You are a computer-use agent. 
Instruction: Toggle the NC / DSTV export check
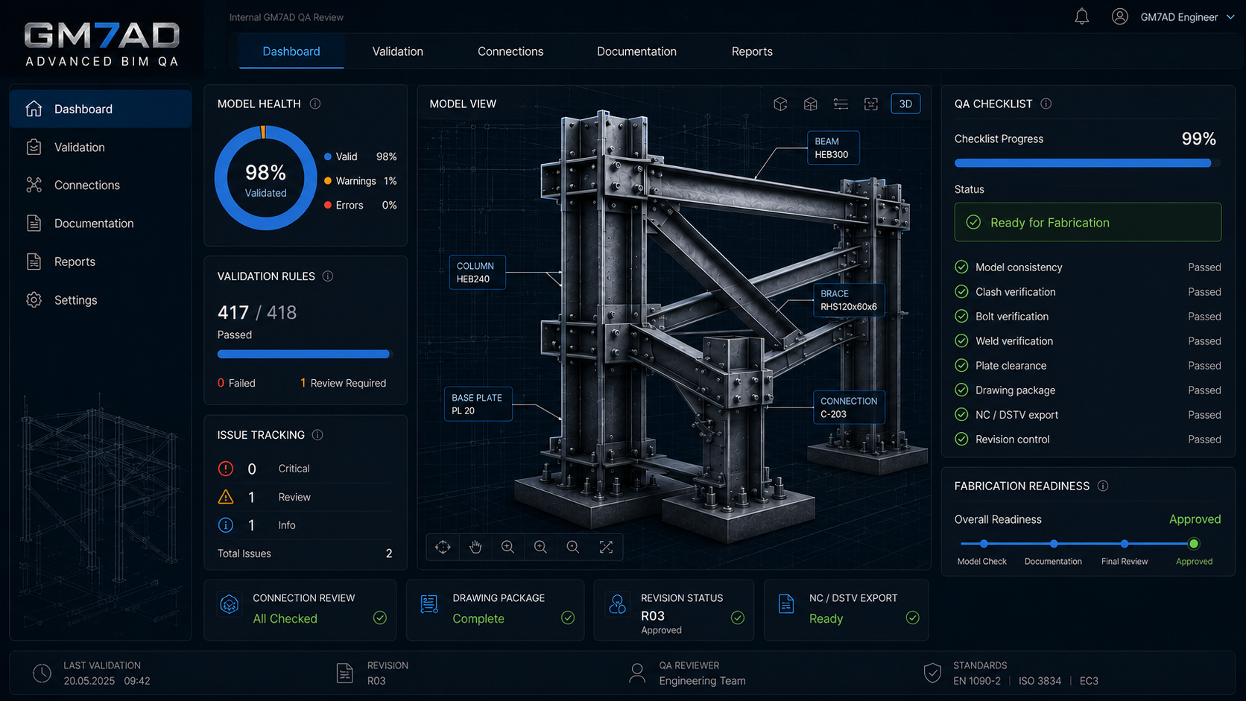point(961,414)
